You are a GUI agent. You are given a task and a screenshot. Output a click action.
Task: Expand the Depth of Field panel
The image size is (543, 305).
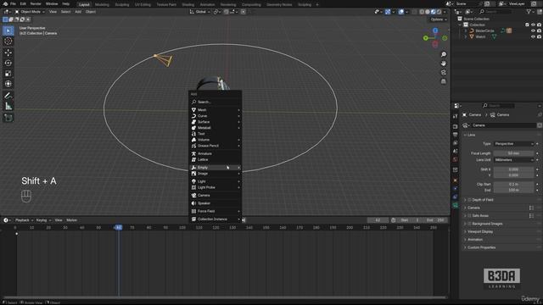[465, 200]
